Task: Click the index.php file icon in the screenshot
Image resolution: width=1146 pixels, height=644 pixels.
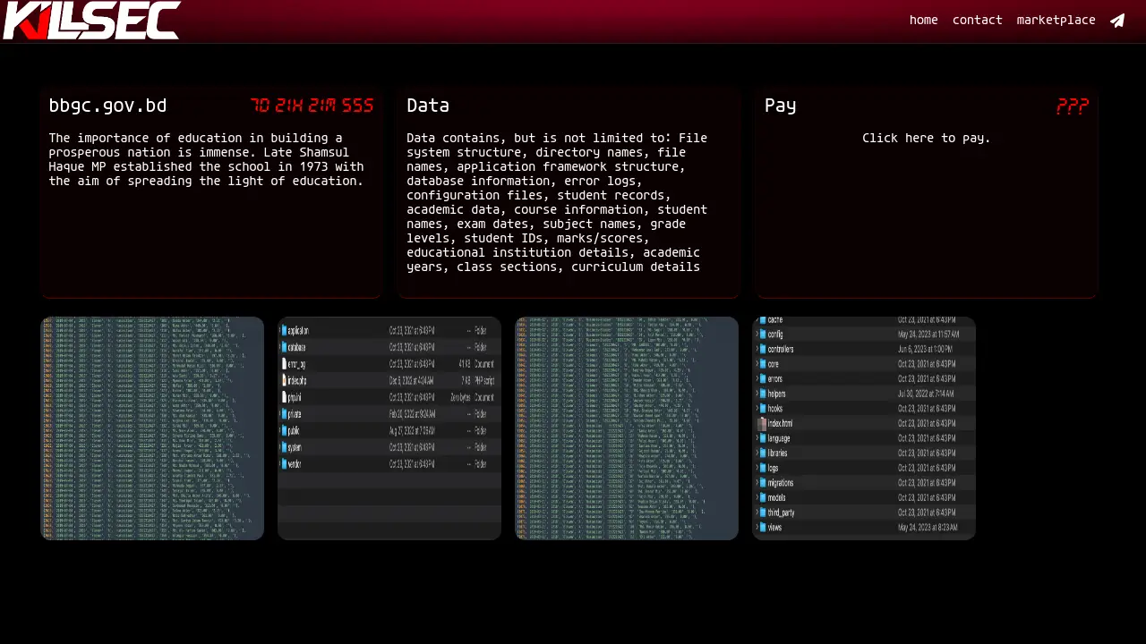Action: (285, 380)
